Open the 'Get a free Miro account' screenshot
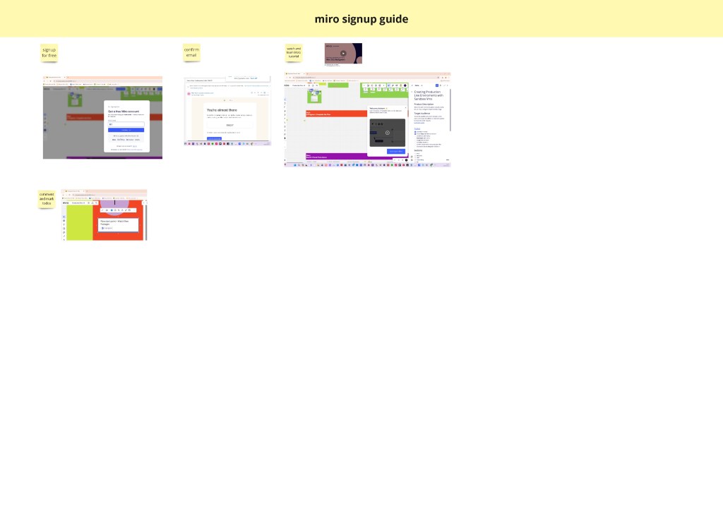 click(x=102, y=117)
